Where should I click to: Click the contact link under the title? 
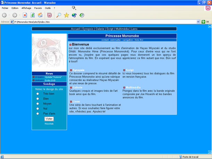click(x=105, y=40)
